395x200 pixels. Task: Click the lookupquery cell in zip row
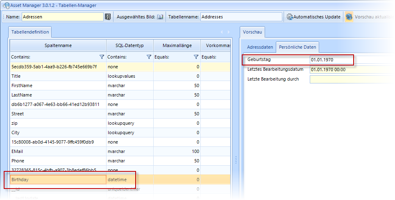pos(130,123)
